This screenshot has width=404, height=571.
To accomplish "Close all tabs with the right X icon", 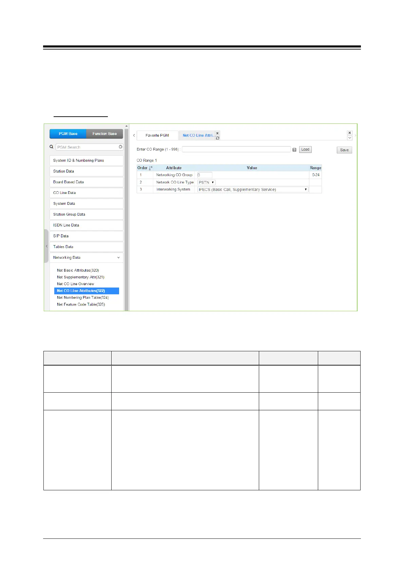I will pyautogui.click(x=350, y=133).
